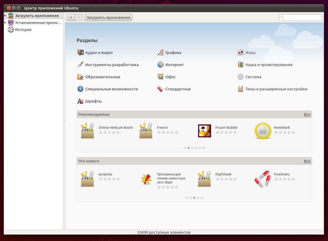
Task: Select the Nighthawk package icon
Action: click(204, 179)
